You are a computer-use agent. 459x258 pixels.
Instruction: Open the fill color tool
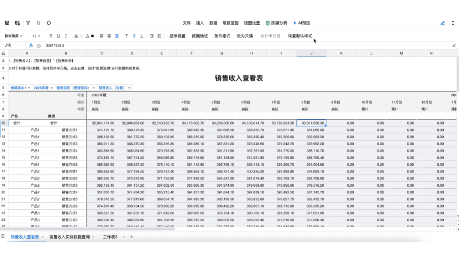(x=76, y=35)
